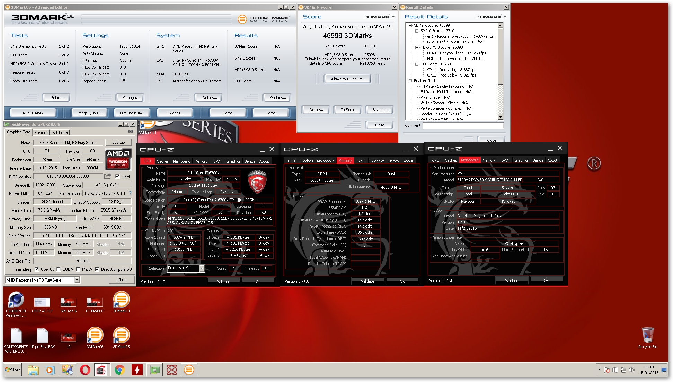Select the desktop icon labeled 12
673x382 pixels.
(69, 340)
